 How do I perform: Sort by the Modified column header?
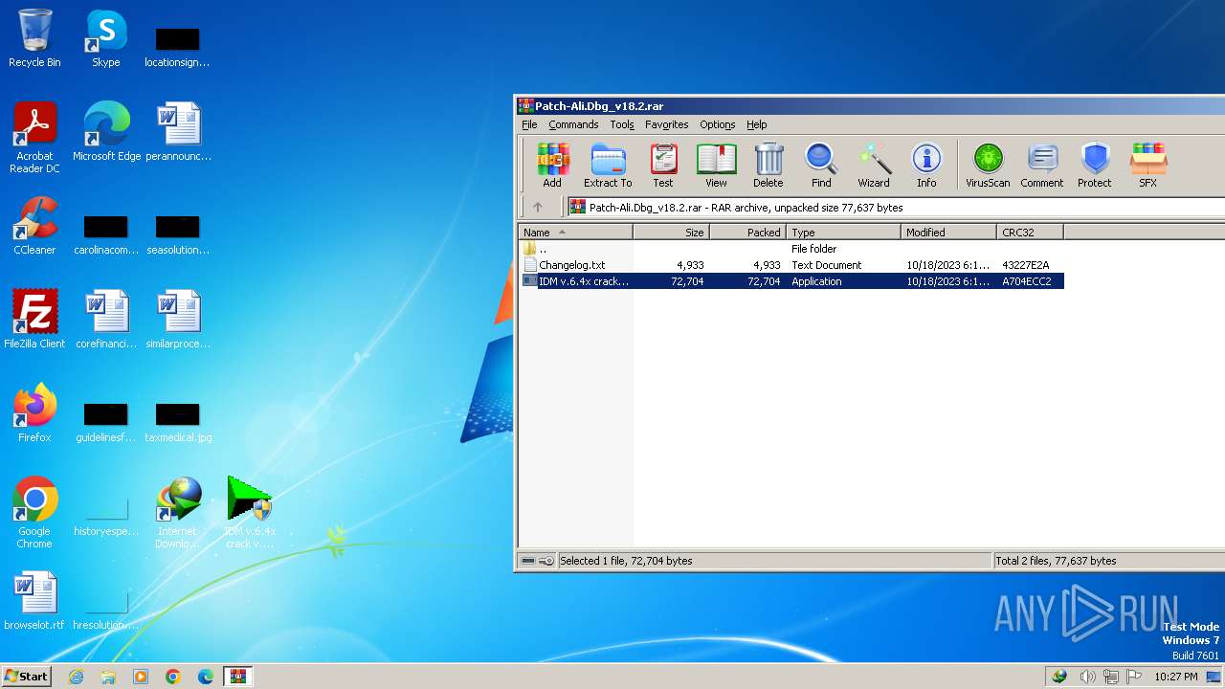(948, 232)
